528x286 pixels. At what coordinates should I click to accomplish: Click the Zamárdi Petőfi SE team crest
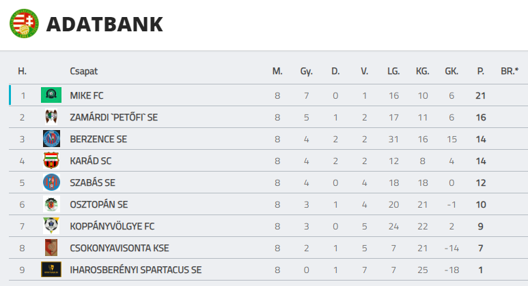coord(51,117)
